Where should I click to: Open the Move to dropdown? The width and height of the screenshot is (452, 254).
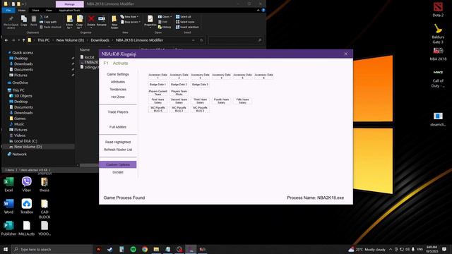tap(69, 22)
